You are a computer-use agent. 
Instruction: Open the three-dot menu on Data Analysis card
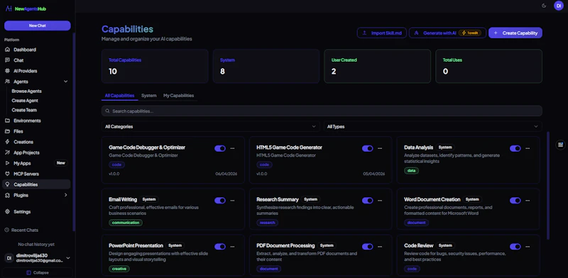pyautogui.click(x=528, y=148)
